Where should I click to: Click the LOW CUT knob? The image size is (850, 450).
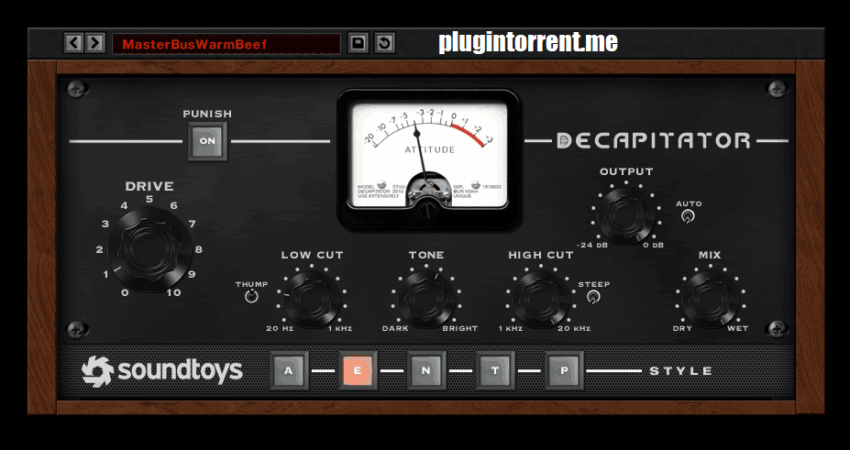[313, 299]
